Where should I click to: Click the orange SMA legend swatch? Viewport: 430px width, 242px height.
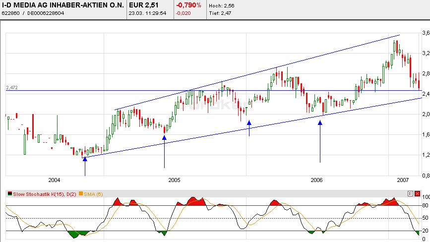[81, 194]
